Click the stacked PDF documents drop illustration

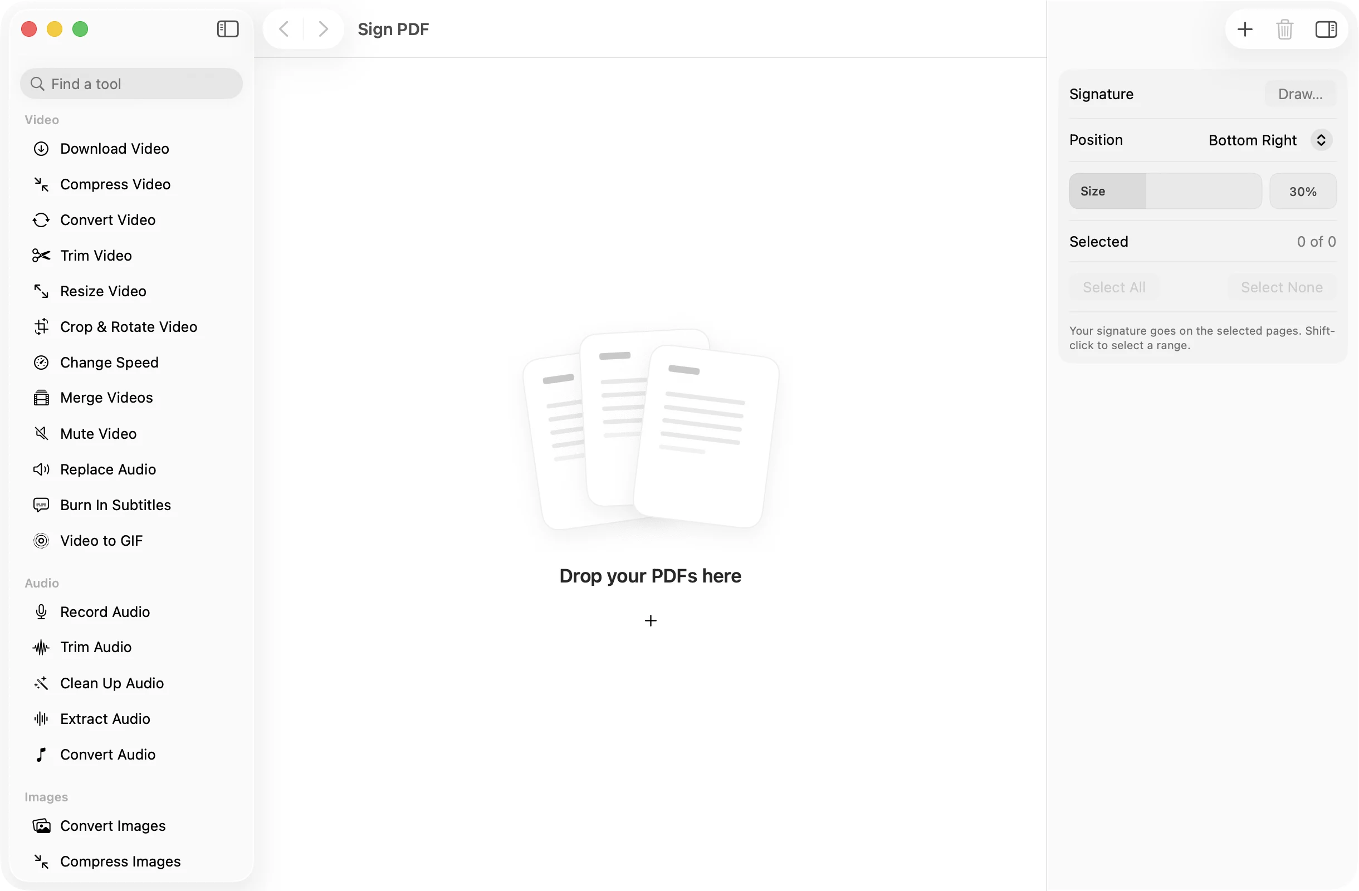[651, 429]
